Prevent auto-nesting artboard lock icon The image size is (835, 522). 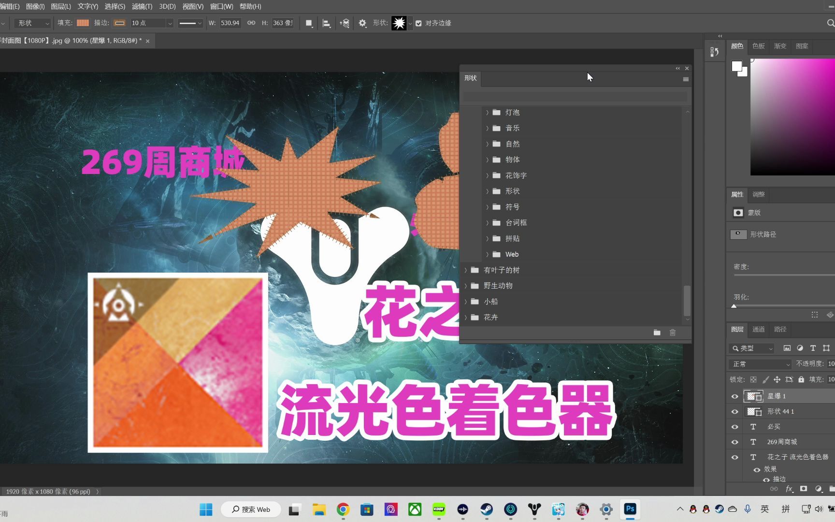pos(789,379)
